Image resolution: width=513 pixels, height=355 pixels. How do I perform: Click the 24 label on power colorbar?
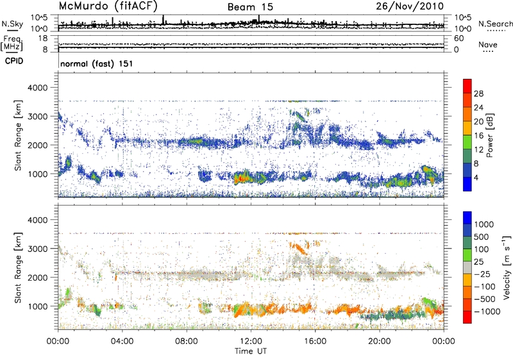coord(478,108)
